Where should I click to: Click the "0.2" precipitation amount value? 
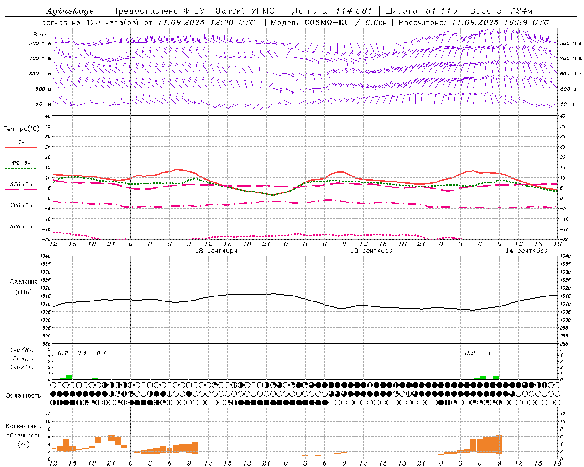click(470, 353)
